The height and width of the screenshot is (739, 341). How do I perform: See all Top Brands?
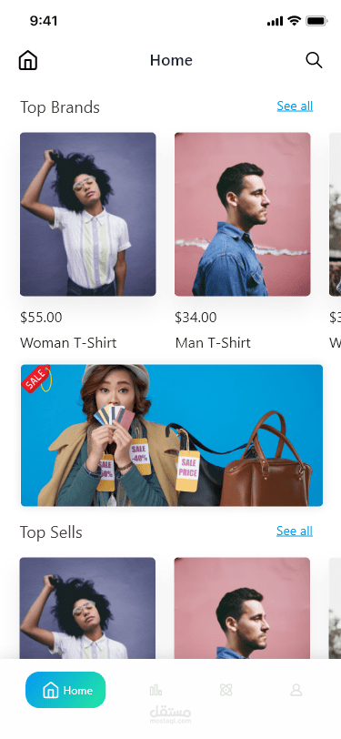pyautogui.click(x=295, y=106)
